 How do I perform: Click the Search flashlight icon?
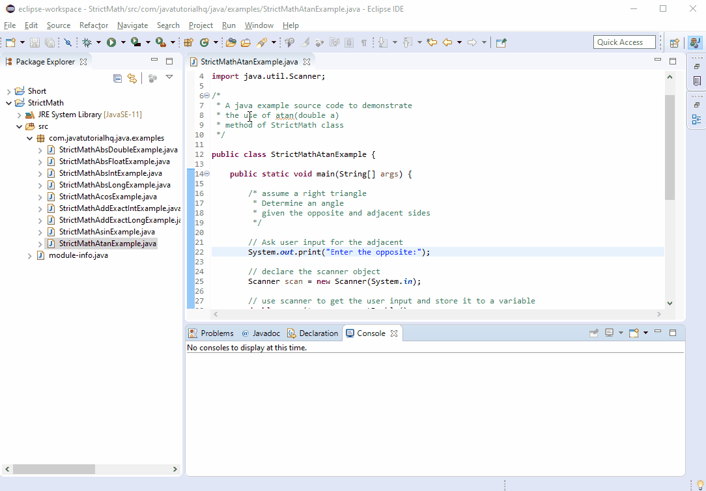coord(262,42)
